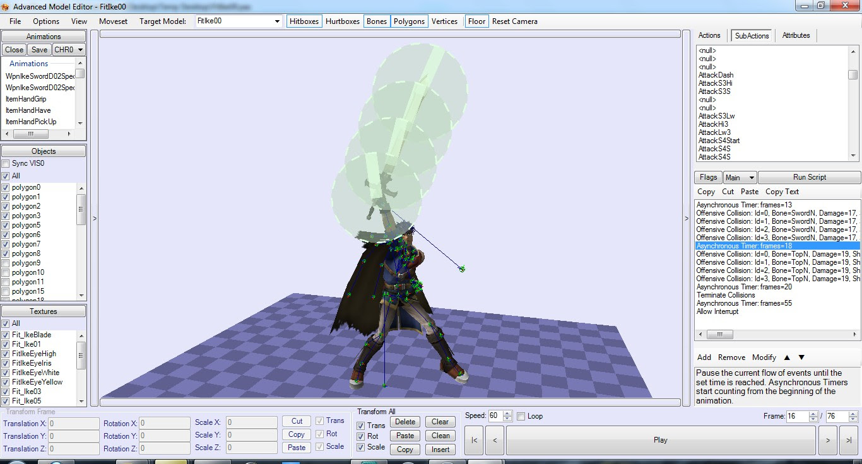This screenshot has width=862, height=464.
Task: Collapse the right panel using the viewport arrow
Action: (x=687, y=218)
